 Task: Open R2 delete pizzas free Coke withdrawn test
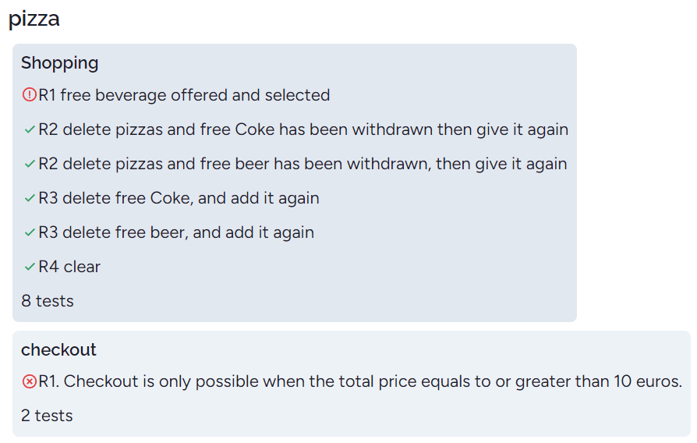click(303, 129)
